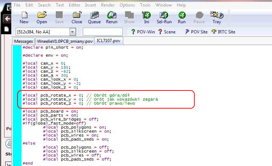This screenshot has height=166, width=272.
Task: Expand the render resolution dropdown
Action: pos(73,32)
